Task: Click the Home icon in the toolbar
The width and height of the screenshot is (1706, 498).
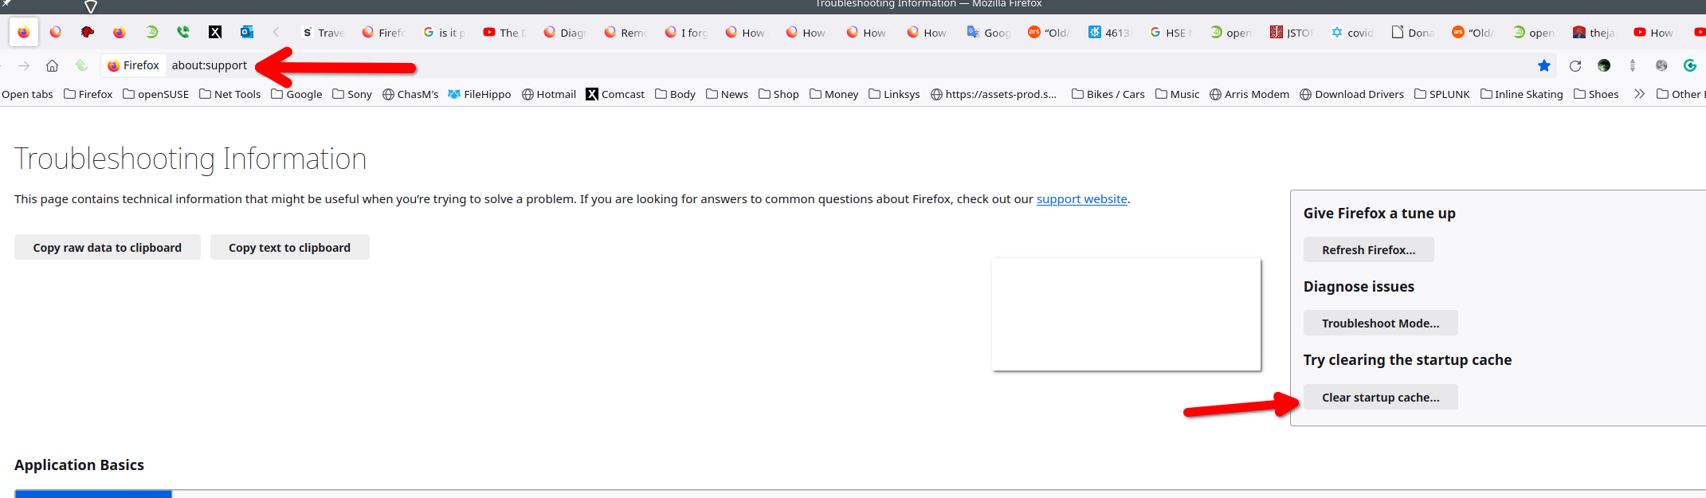Action: point(52,65)
